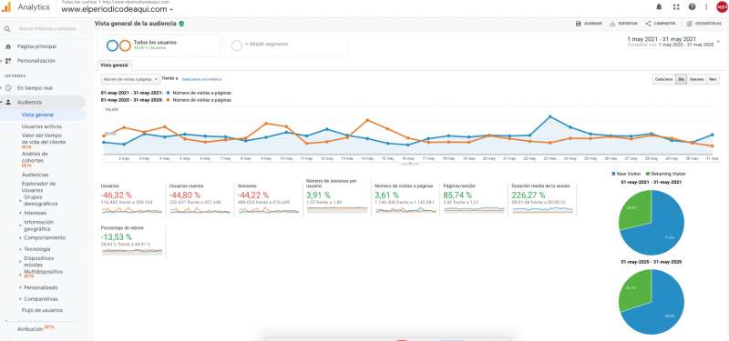729x341 pixels.
Task: Open the account selector www.elperiodicodeaqui.com
Action: click(118, 9)
